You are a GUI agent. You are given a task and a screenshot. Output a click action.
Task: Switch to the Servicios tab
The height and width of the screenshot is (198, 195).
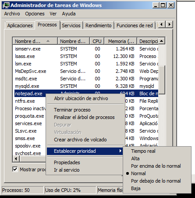71,25
